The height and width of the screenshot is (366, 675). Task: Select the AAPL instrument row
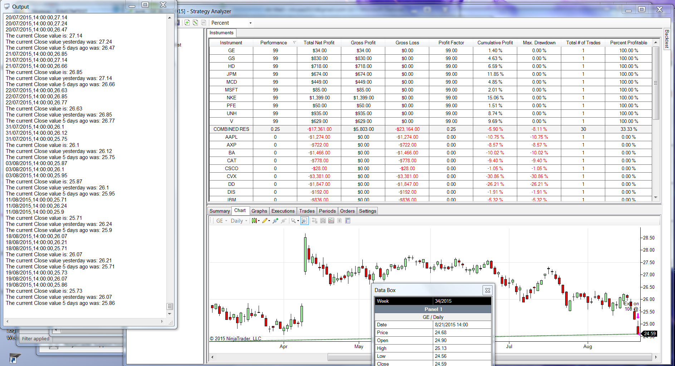pos(430,137)
